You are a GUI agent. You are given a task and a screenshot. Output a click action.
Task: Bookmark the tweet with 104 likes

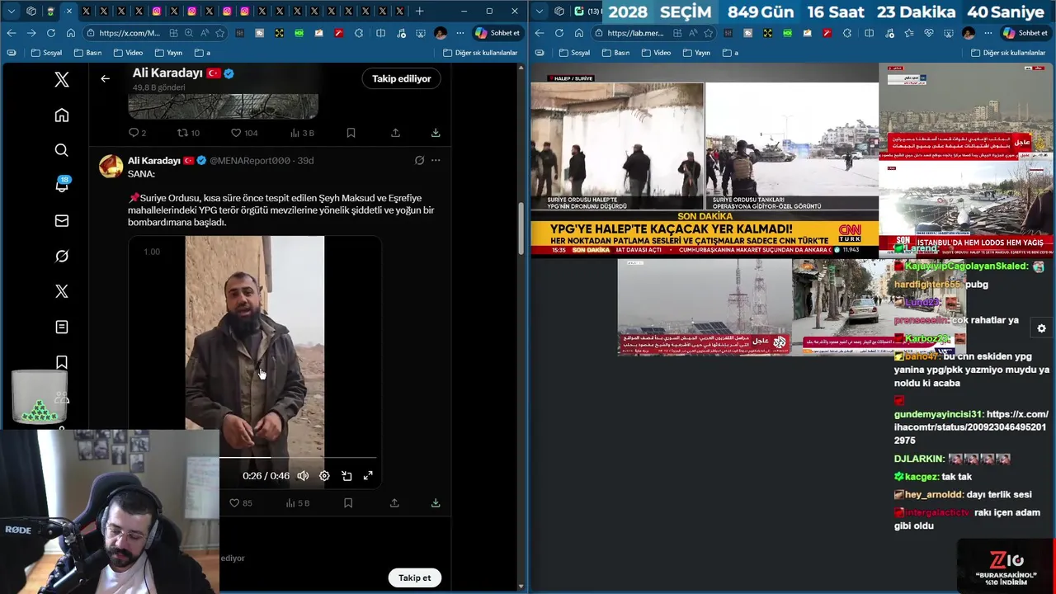(x=351, y=133)
